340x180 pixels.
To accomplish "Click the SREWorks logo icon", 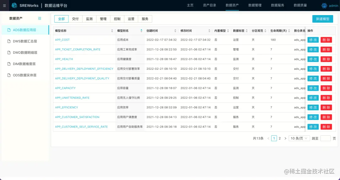I will (14, 6).
